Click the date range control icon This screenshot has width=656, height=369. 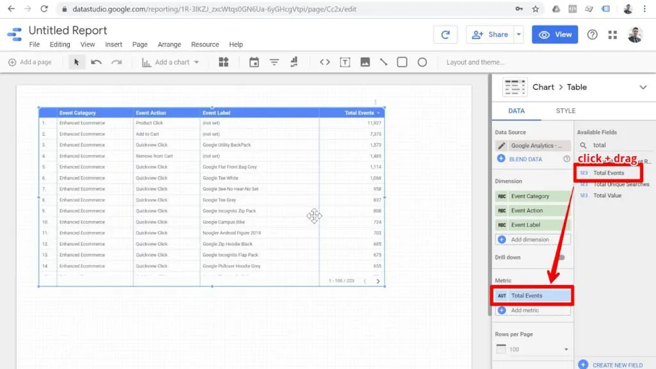[x=254, y=62]
